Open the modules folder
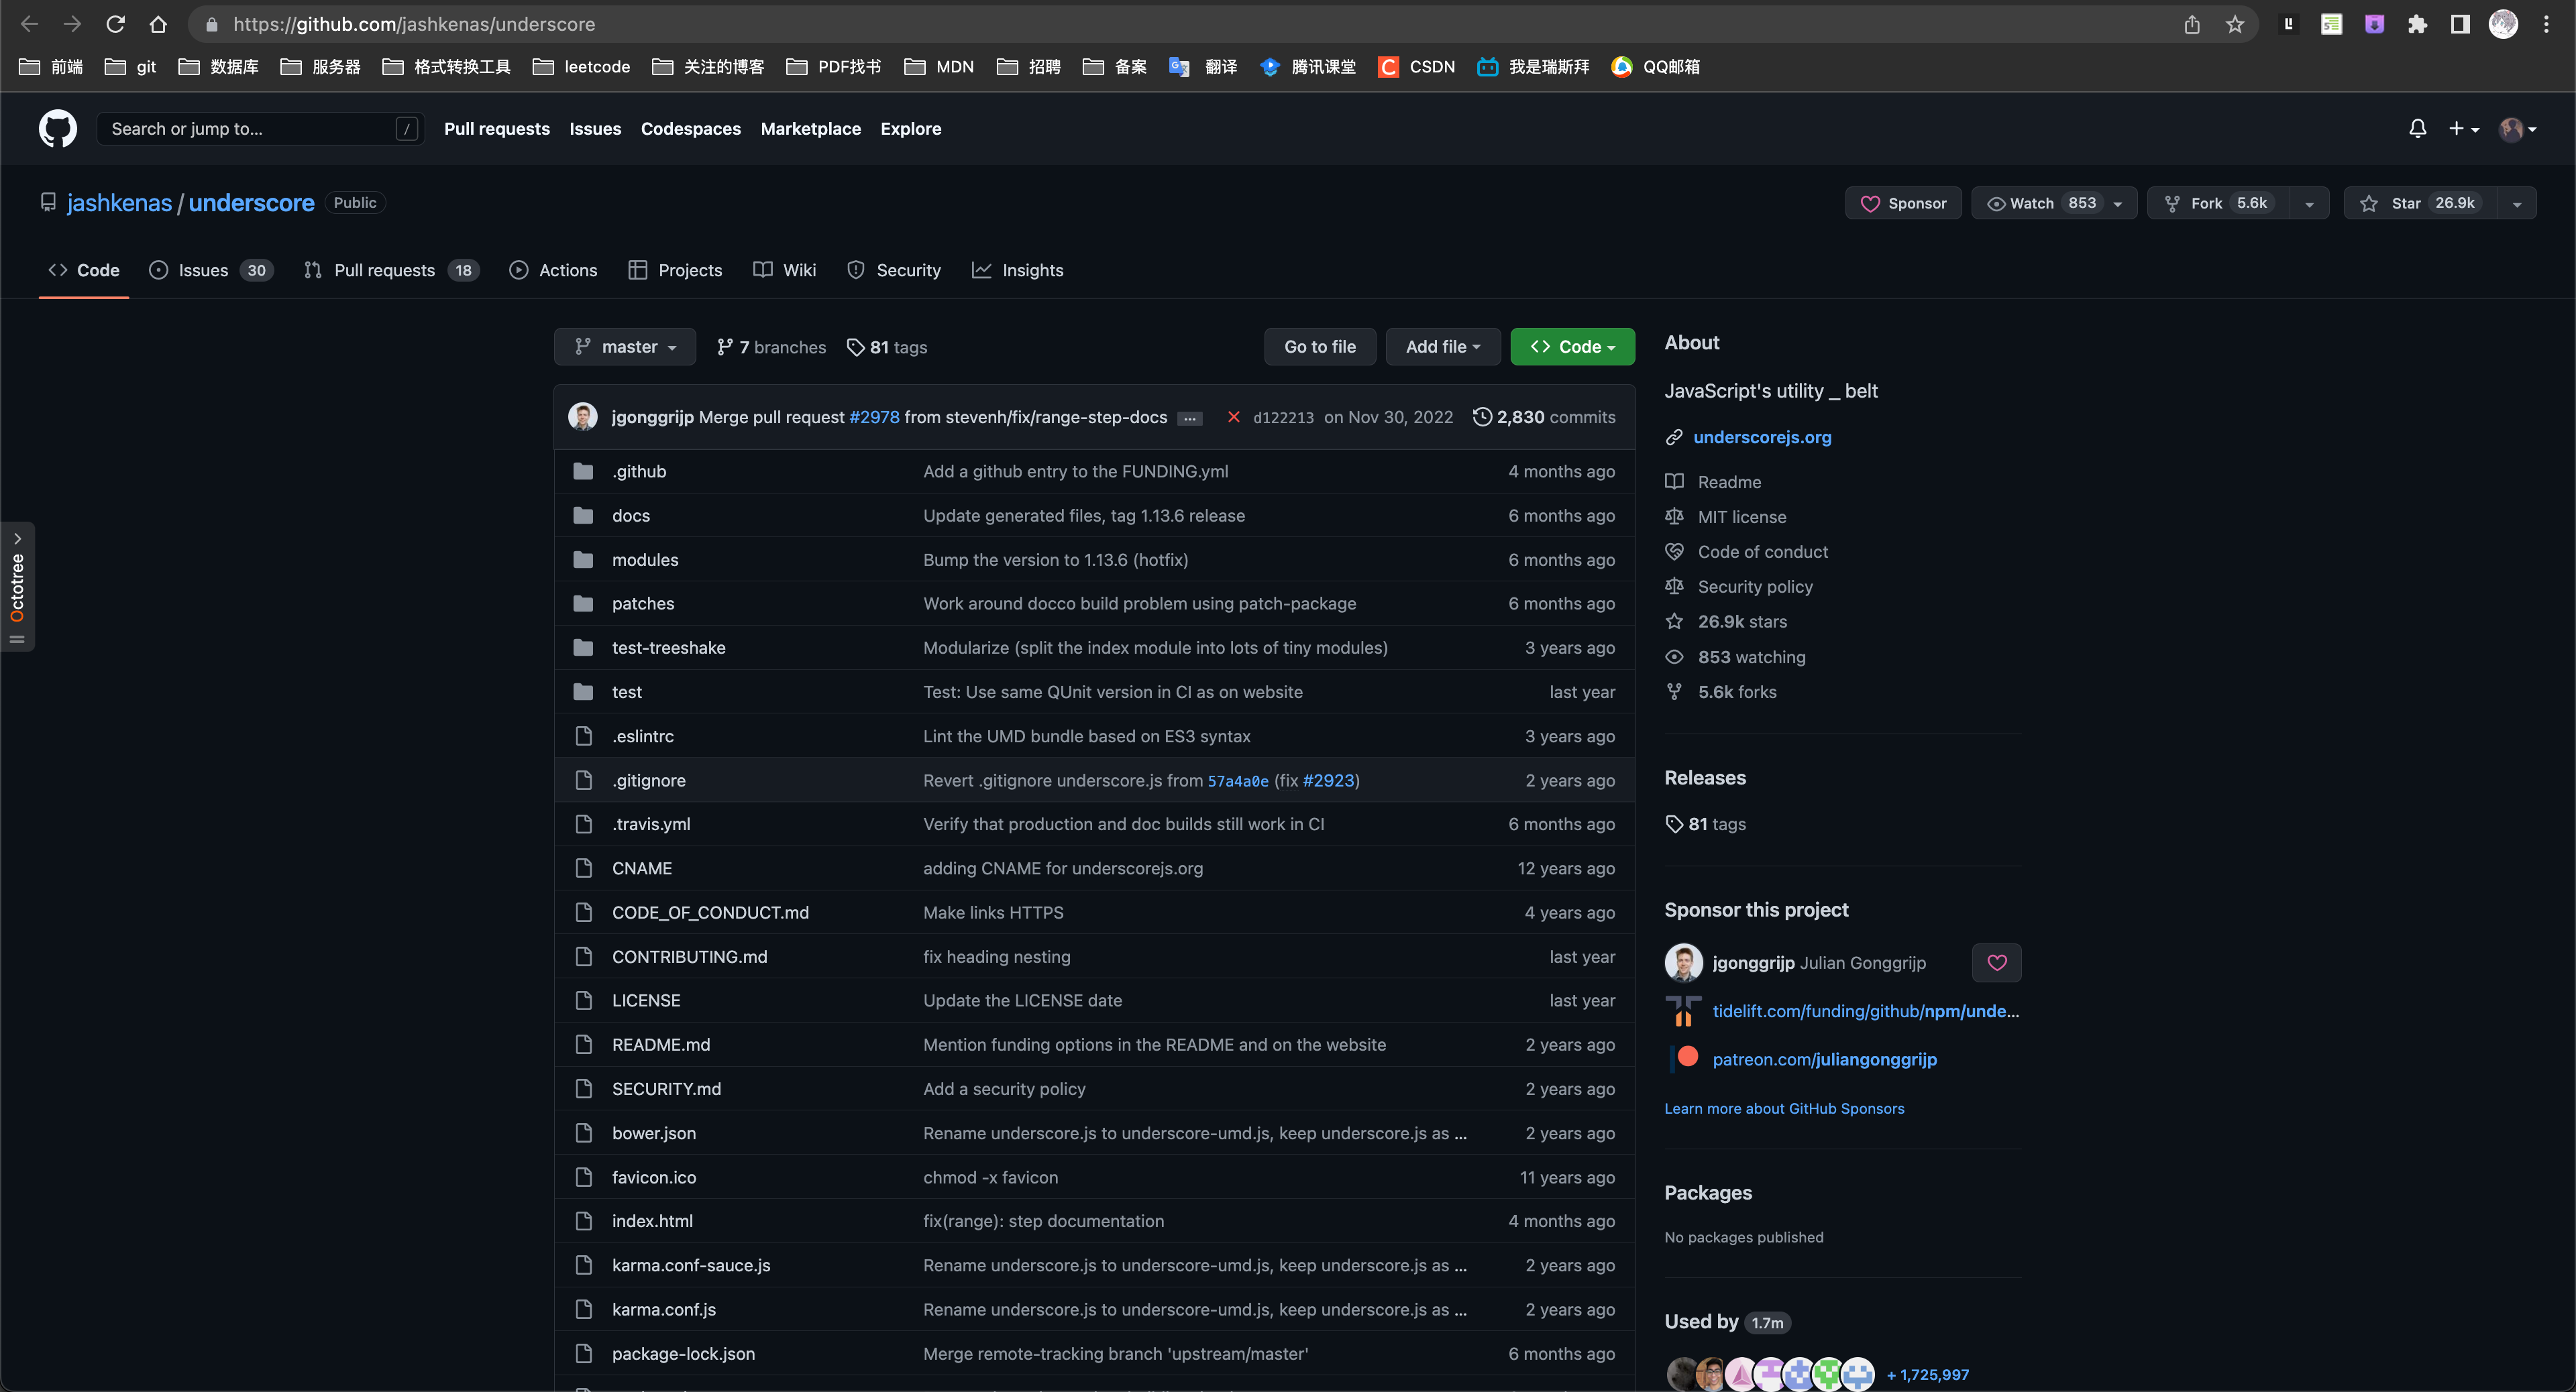Viewport: 2576px width, 1392px height. click(645, 560)
